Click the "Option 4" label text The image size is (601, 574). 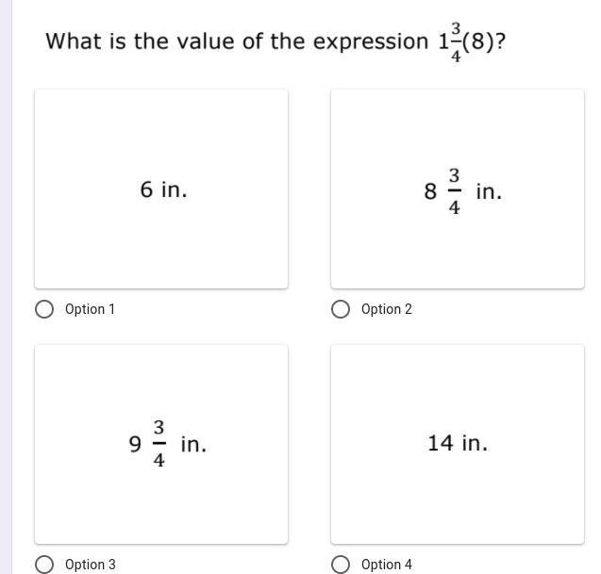387,565
